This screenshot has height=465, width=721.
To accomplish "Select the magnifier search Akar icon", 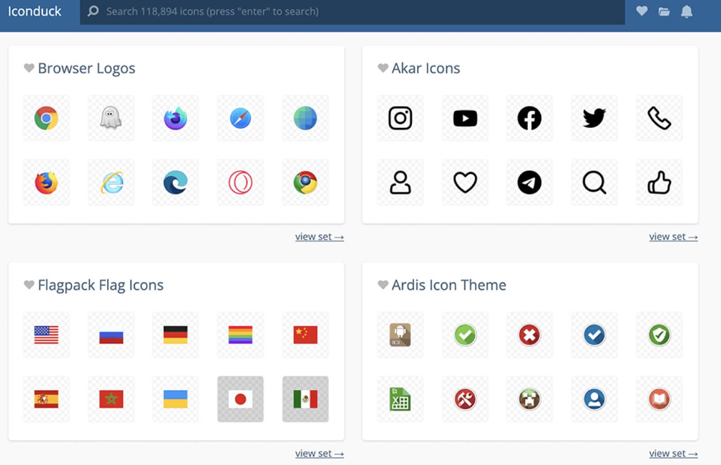I will coord(594,182).
